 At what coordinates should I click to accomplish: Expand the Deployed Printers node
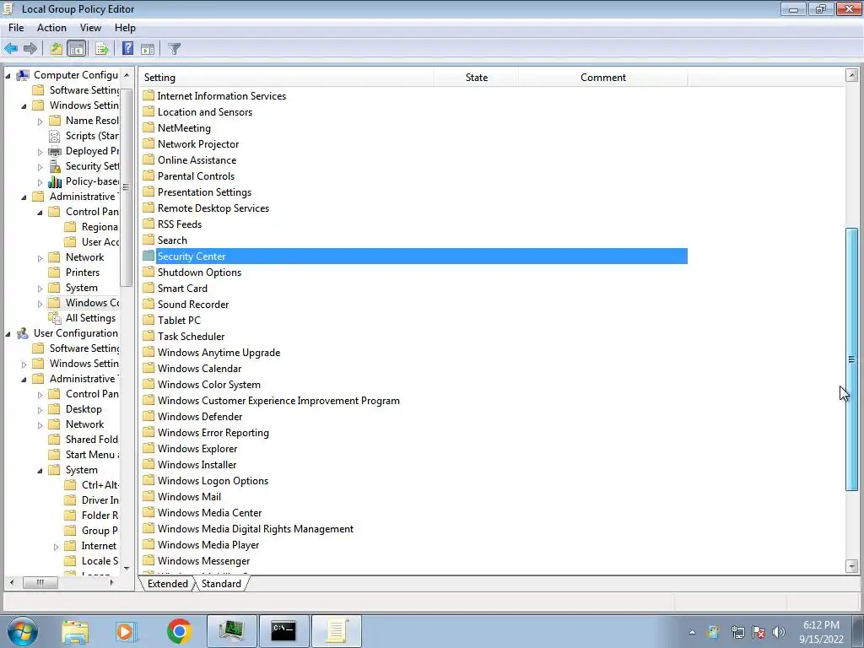pyautogui.click(x=40, y=151)
